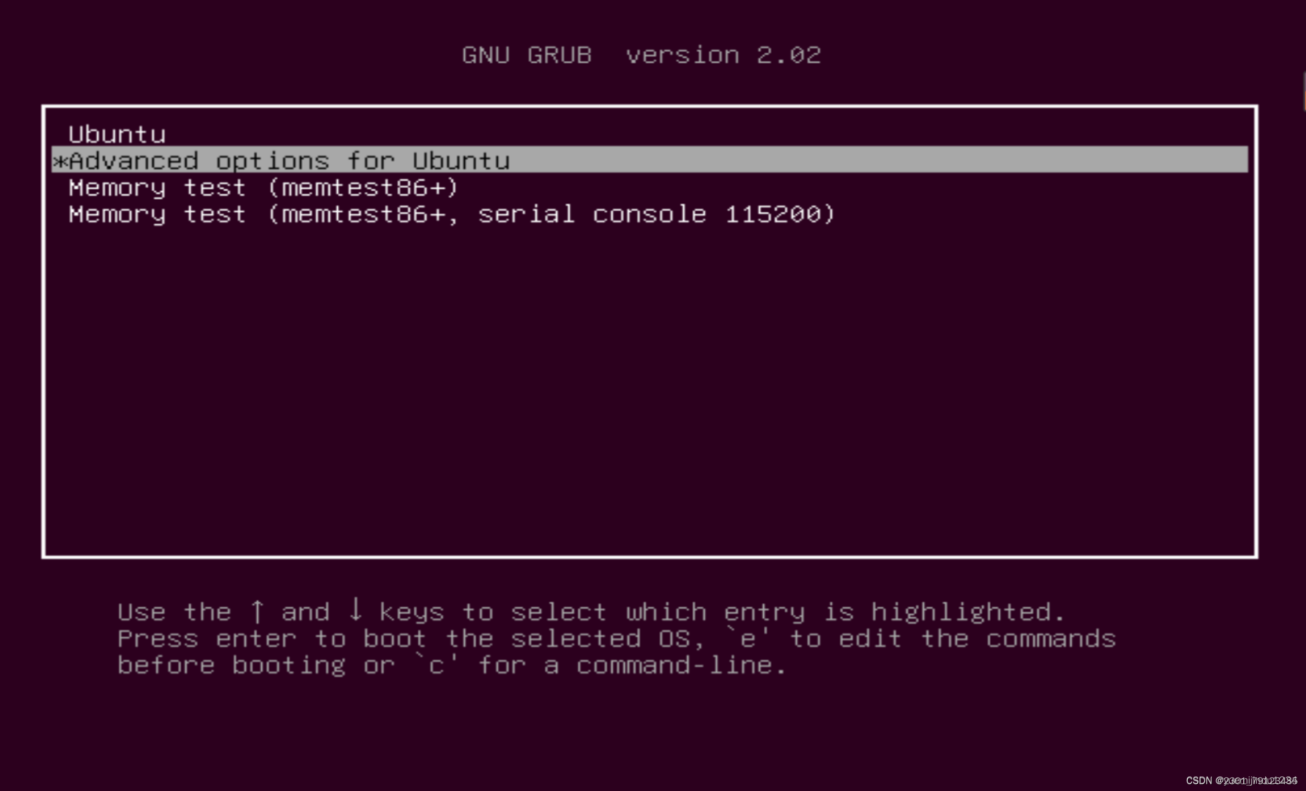Select memtest86+ serial console 115200 entry
Screen dimensions: 1306x791
pos(452,214)
